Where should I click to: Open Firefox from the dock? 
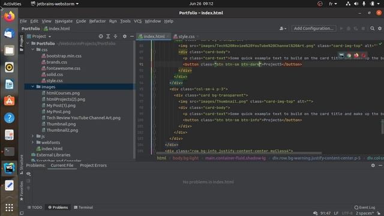9,17
